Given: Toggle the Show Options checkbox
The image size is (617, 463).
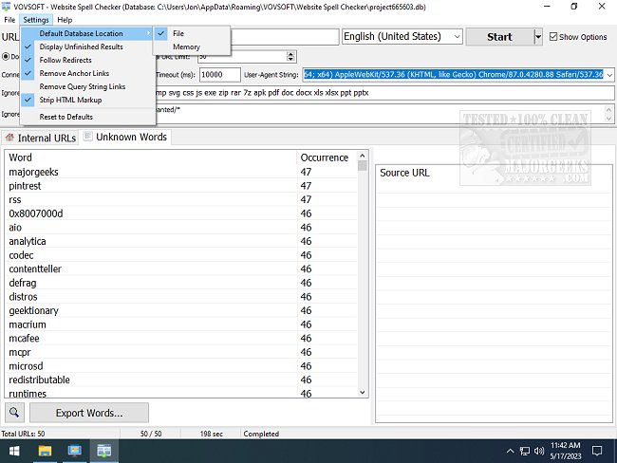Looking at the screenshot, I should coord(553,37).
